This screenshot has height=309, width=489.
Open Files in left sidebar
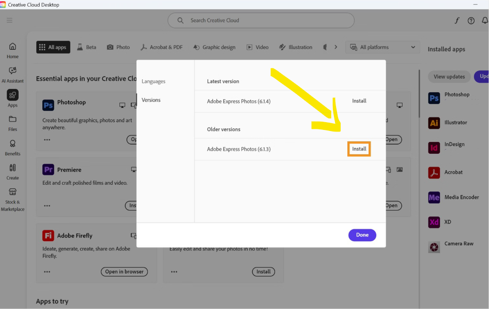pos(12,123)
